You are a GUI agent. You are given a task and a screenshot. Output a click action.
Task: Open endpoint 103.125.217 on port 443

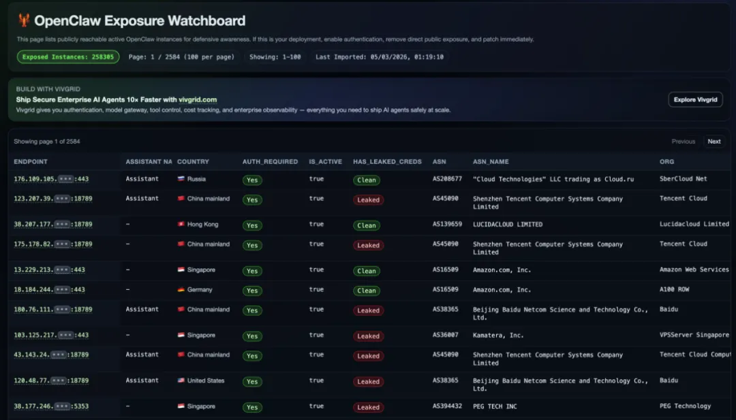tap(51, 335)
